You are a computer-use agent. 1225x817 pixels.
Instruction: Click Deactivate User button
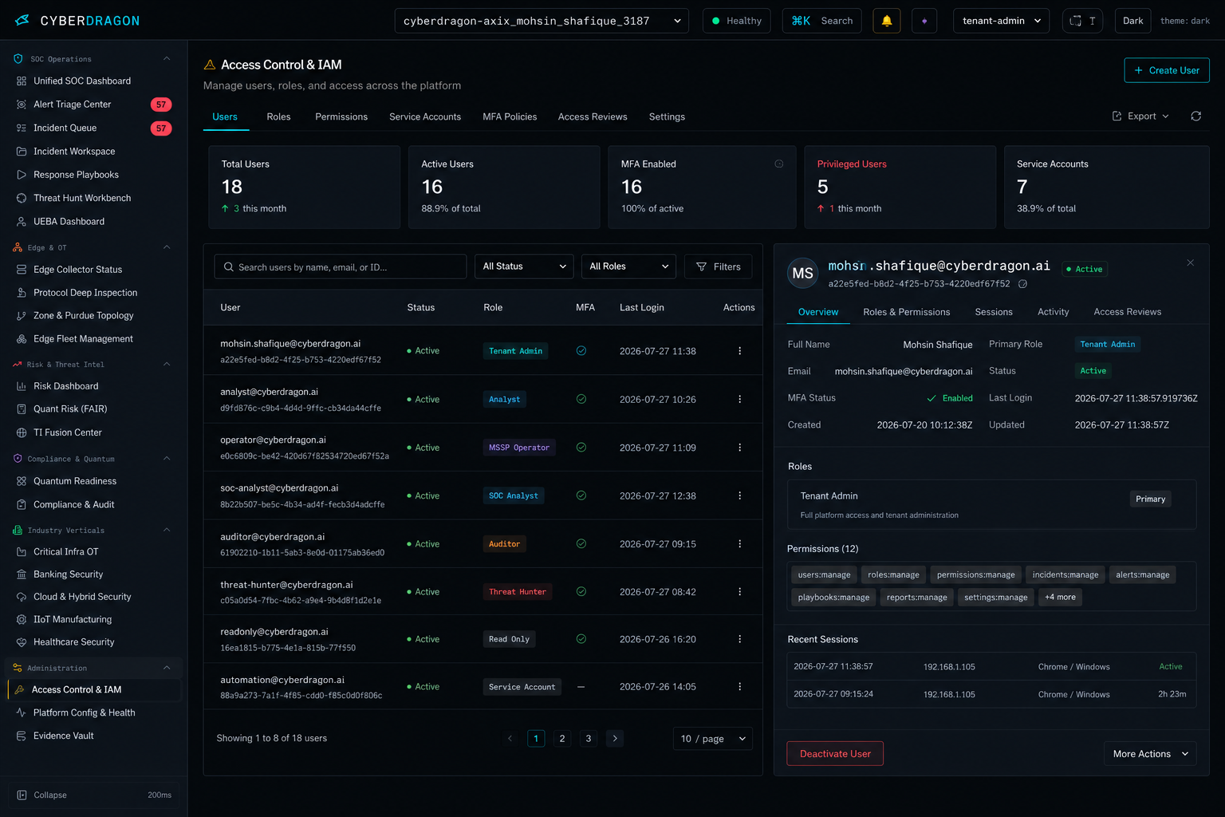[835, 754]
